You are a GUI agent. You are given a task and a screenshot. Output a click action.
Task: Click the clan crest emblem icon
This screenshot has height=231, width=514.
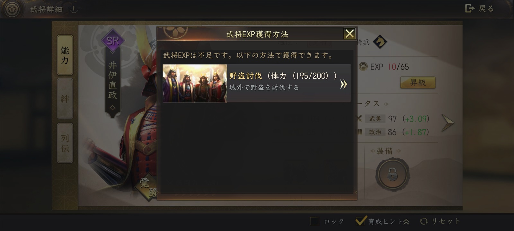click(12, 9)
